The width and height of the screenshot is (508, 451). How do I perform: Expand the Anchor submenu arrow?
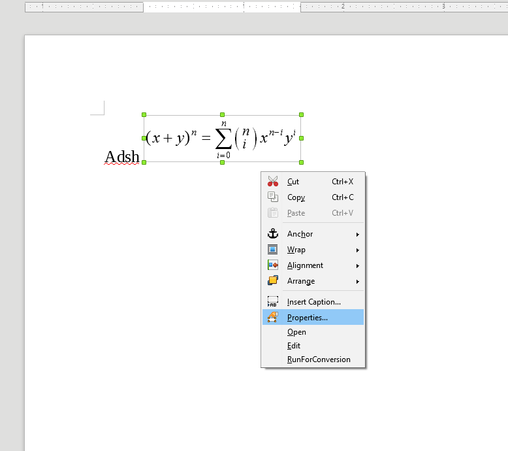tap(358, 235)
